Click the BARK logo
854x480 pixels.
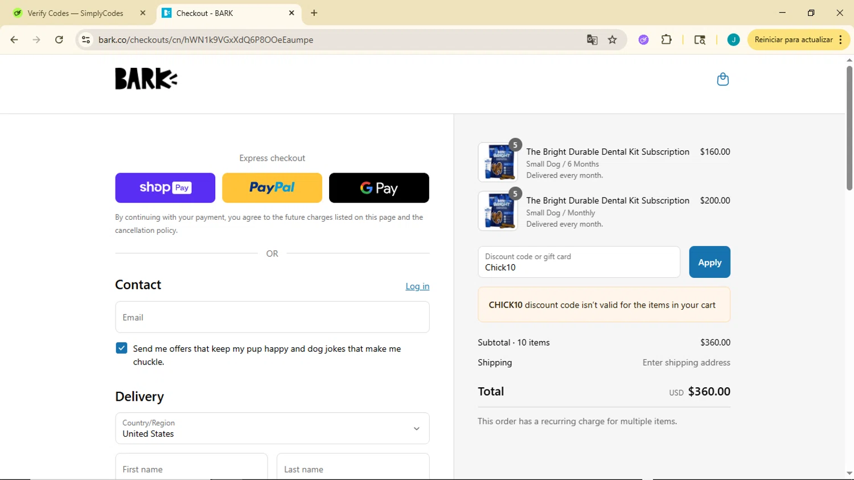146,79
